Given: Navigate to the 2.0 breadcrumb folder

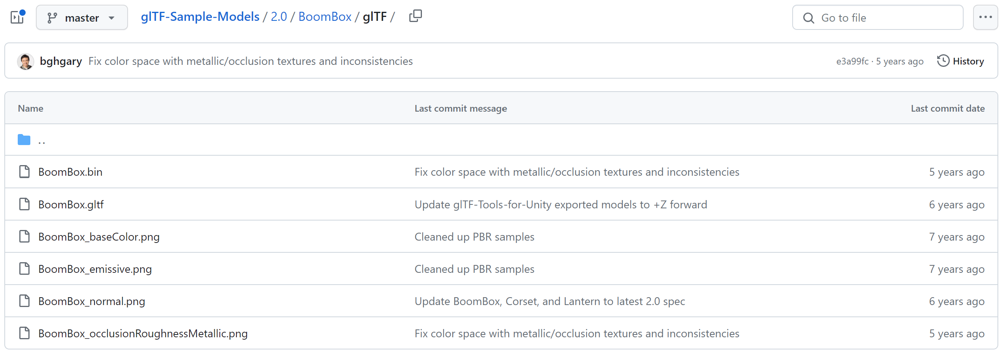Looking at the screenshot, I should coord(279,17).
